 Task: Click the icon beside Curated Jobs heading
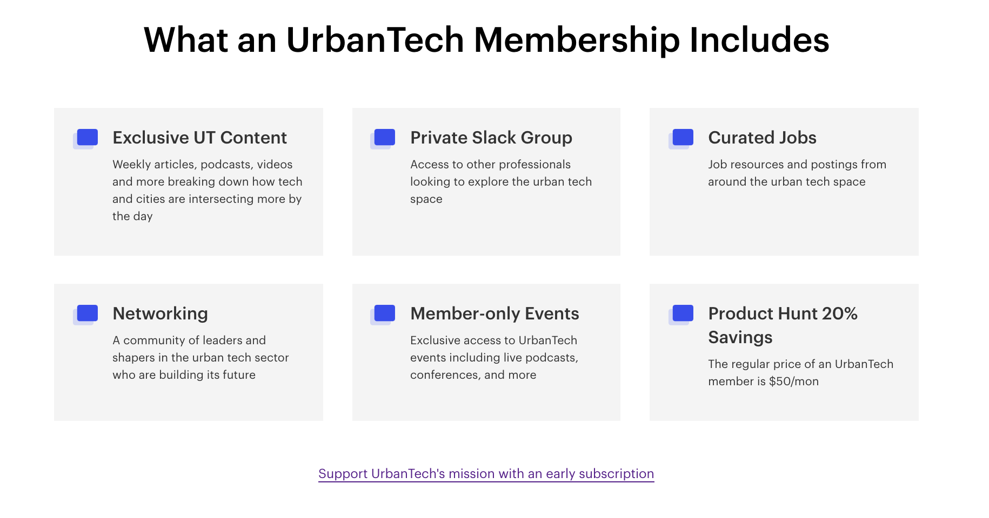coord(683,138)
